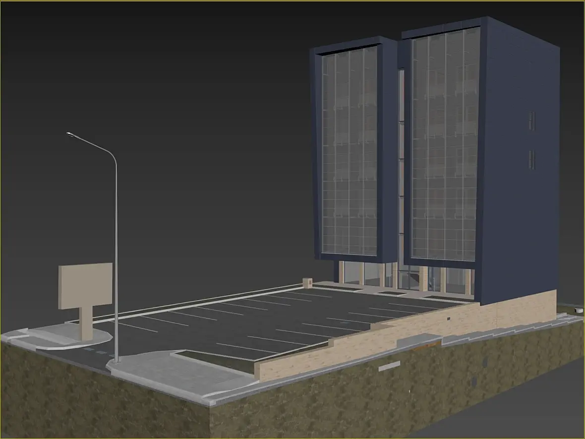Click the white plate on terrain side
This screenshot has height=439, width=585.
tap(390, 366)
